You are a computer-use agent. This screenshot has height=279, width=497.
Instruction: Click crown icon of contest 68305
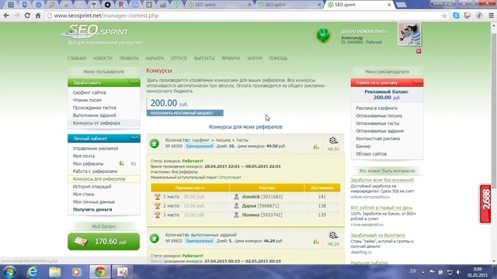tap(155, 143)
